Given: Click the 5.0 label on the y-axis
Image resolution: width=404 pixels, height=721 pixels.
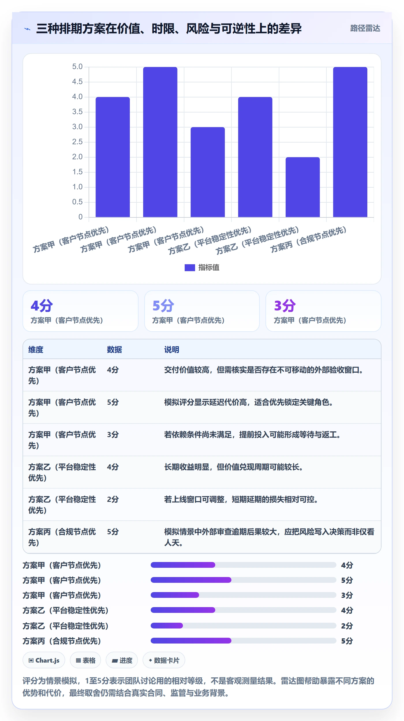Looking at the screenshot, I should pyautogui.click(x=77, y=67).
